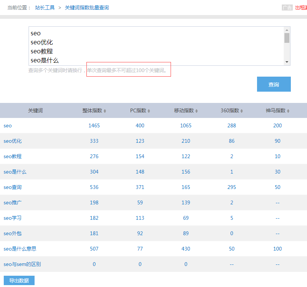
Task: Open the seo教程 keyword link
Action: (x=13, y=157)
